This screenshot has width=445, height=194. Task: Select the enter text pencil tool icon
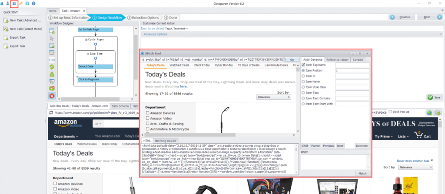coord(52,53)
